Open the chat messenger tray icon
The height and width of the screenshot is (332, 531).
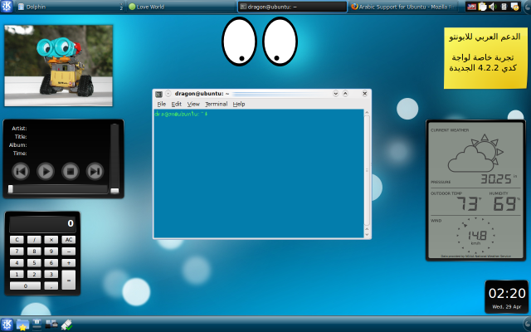514,7
